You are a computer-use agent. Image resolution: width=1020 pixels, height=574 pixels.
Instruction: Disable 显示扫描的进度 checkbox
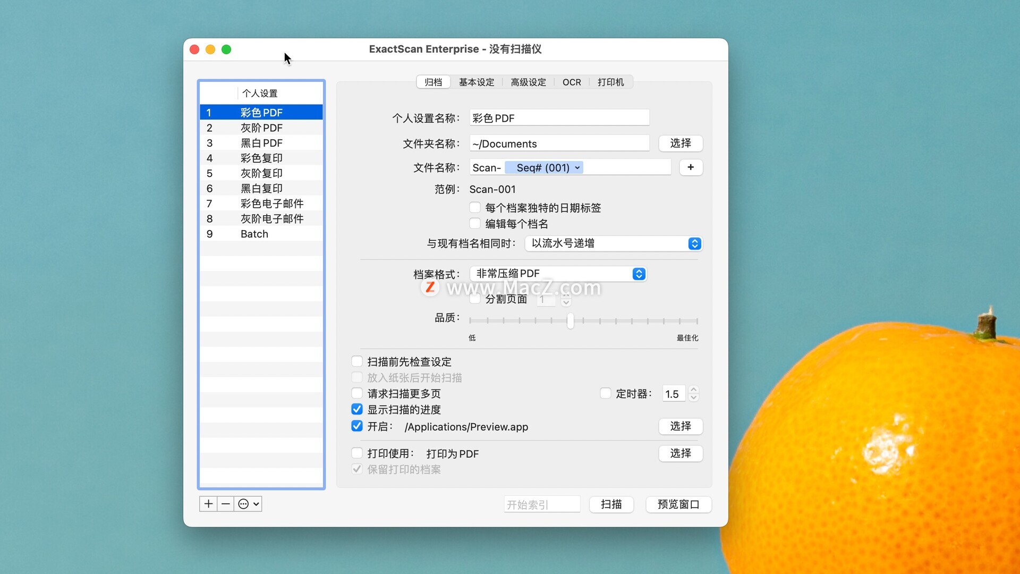click(x=357, y=409)
